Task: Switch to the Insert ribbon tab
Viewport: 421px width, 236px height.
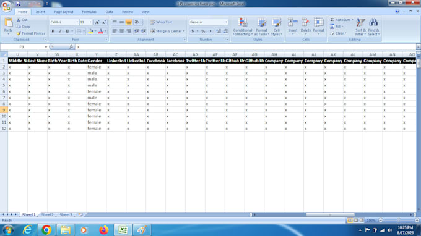Action: (x=40, y=12)
